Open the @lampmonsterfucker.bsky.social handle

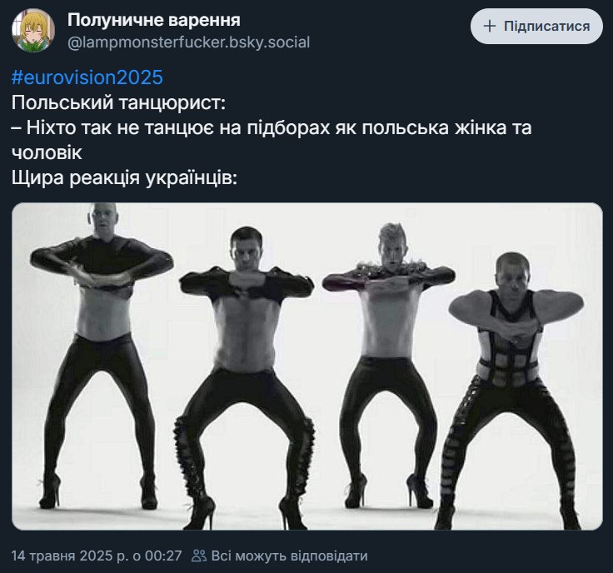pos(189,42)
